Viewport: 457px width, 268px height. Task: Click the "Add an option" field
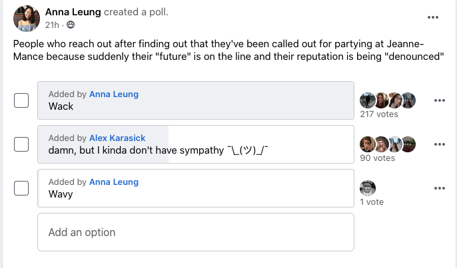tap(195, 232)
